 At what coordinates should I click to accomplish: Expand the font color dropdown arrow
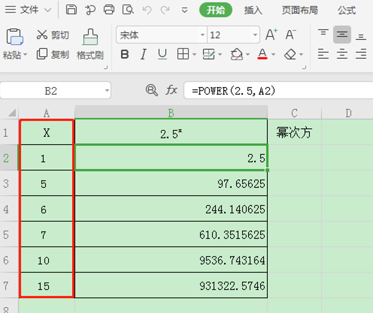click(x=273, y=55)
